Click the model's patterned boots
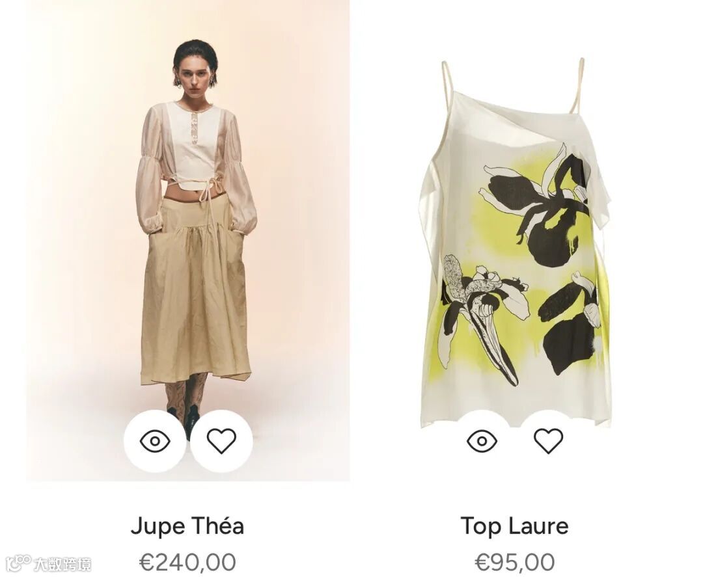This screenshot has width=703, height=577. [x=186, y=399]
